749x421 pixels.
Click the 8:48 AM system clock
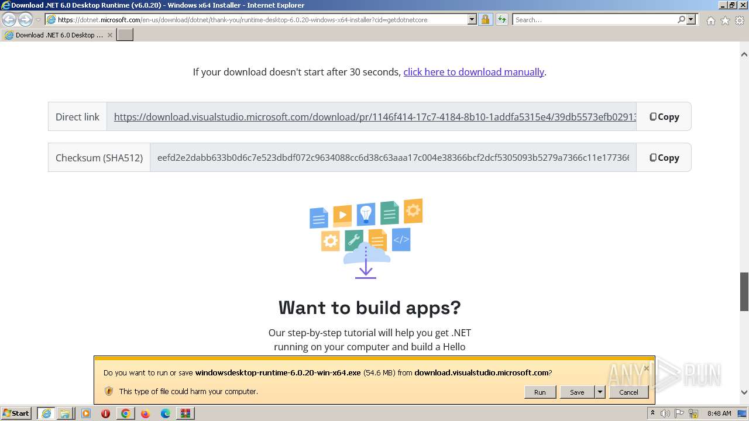coord(719,413)
